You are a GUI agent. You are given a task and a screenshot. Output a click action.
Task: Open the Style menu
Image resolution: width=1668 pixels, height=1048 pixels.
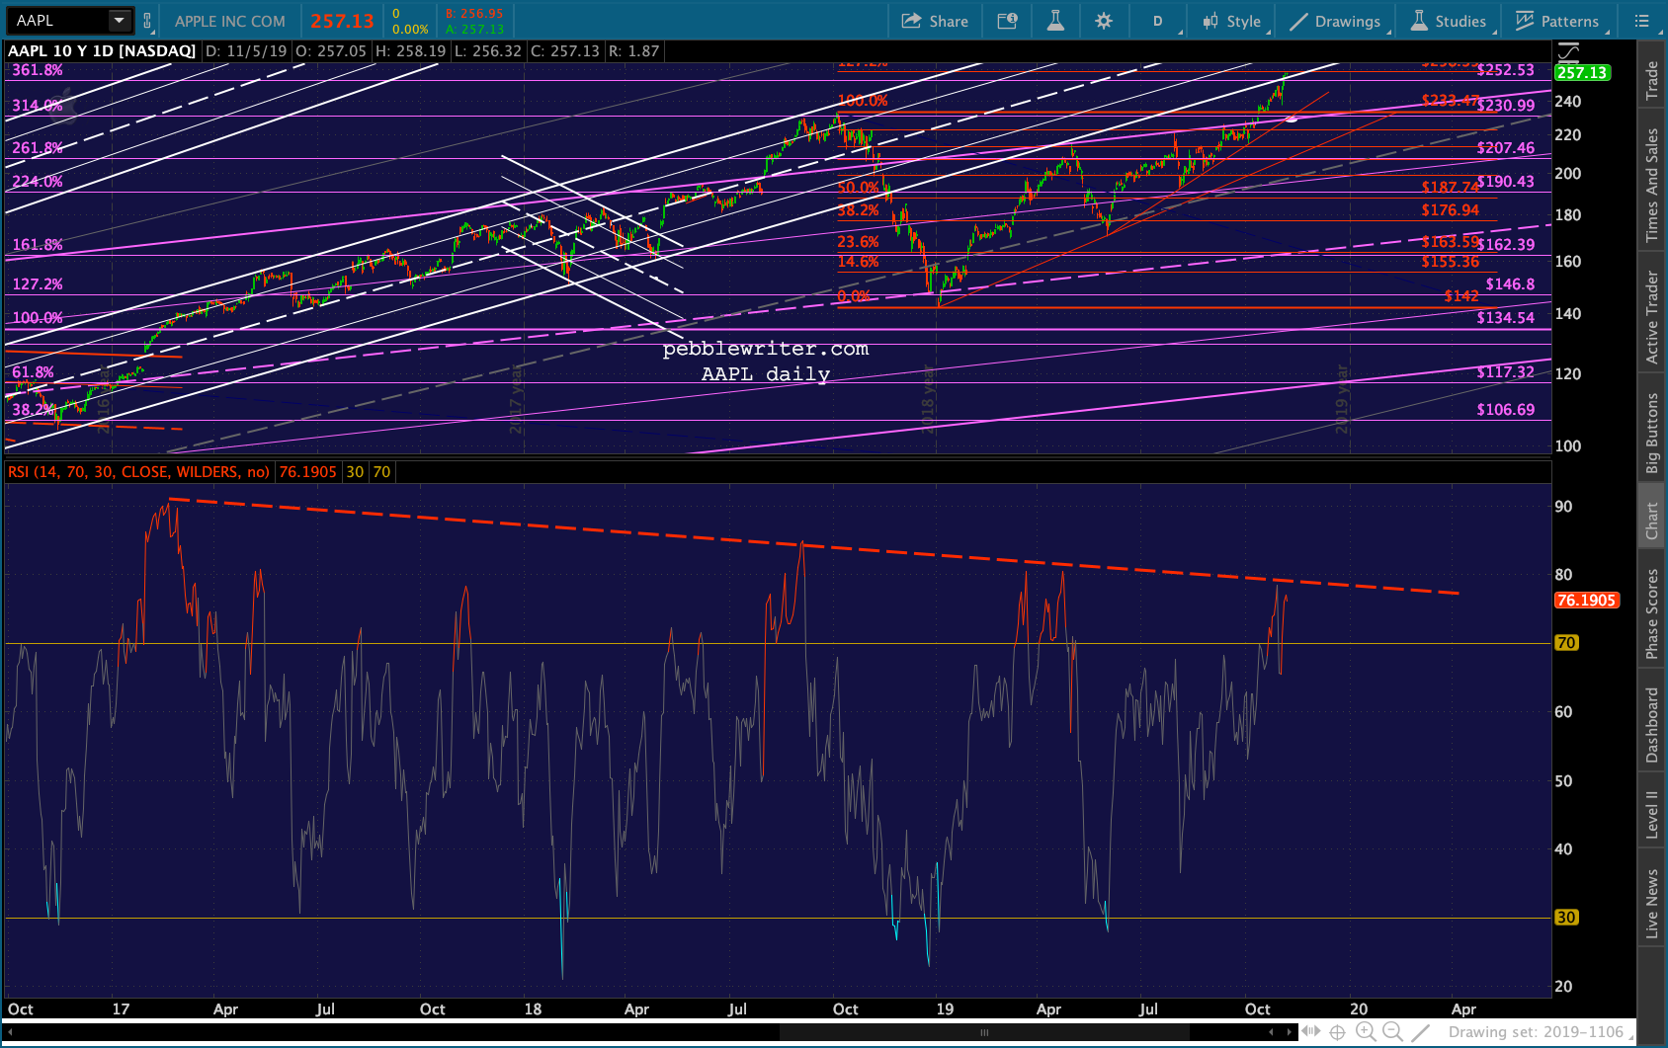[1232, 21]
